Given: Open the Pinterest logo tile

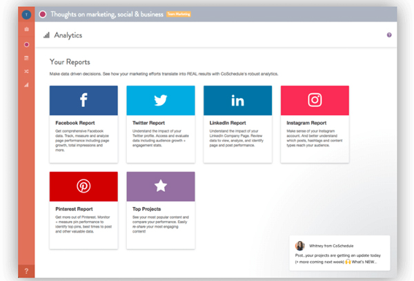Looking at the screenshot, I should (83, 186).
